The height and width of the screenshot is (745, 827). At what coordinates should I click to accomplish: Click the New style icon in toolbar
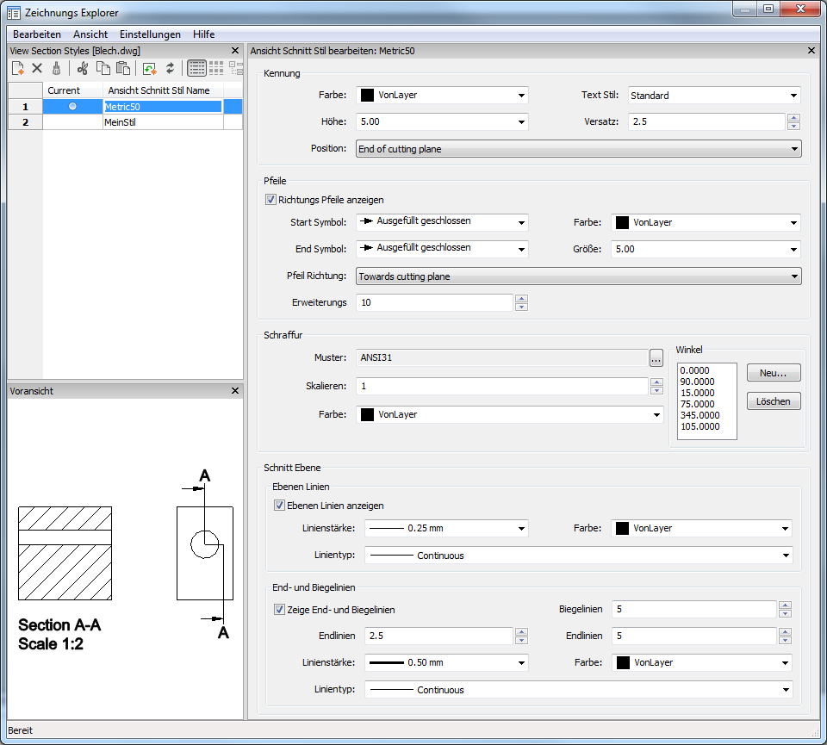pyautogui.click(x=17, y=68)
